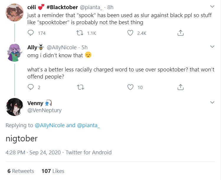Open the @AllyNicole mention in Replying to
The image size is (221, 180).
point(50,125)
